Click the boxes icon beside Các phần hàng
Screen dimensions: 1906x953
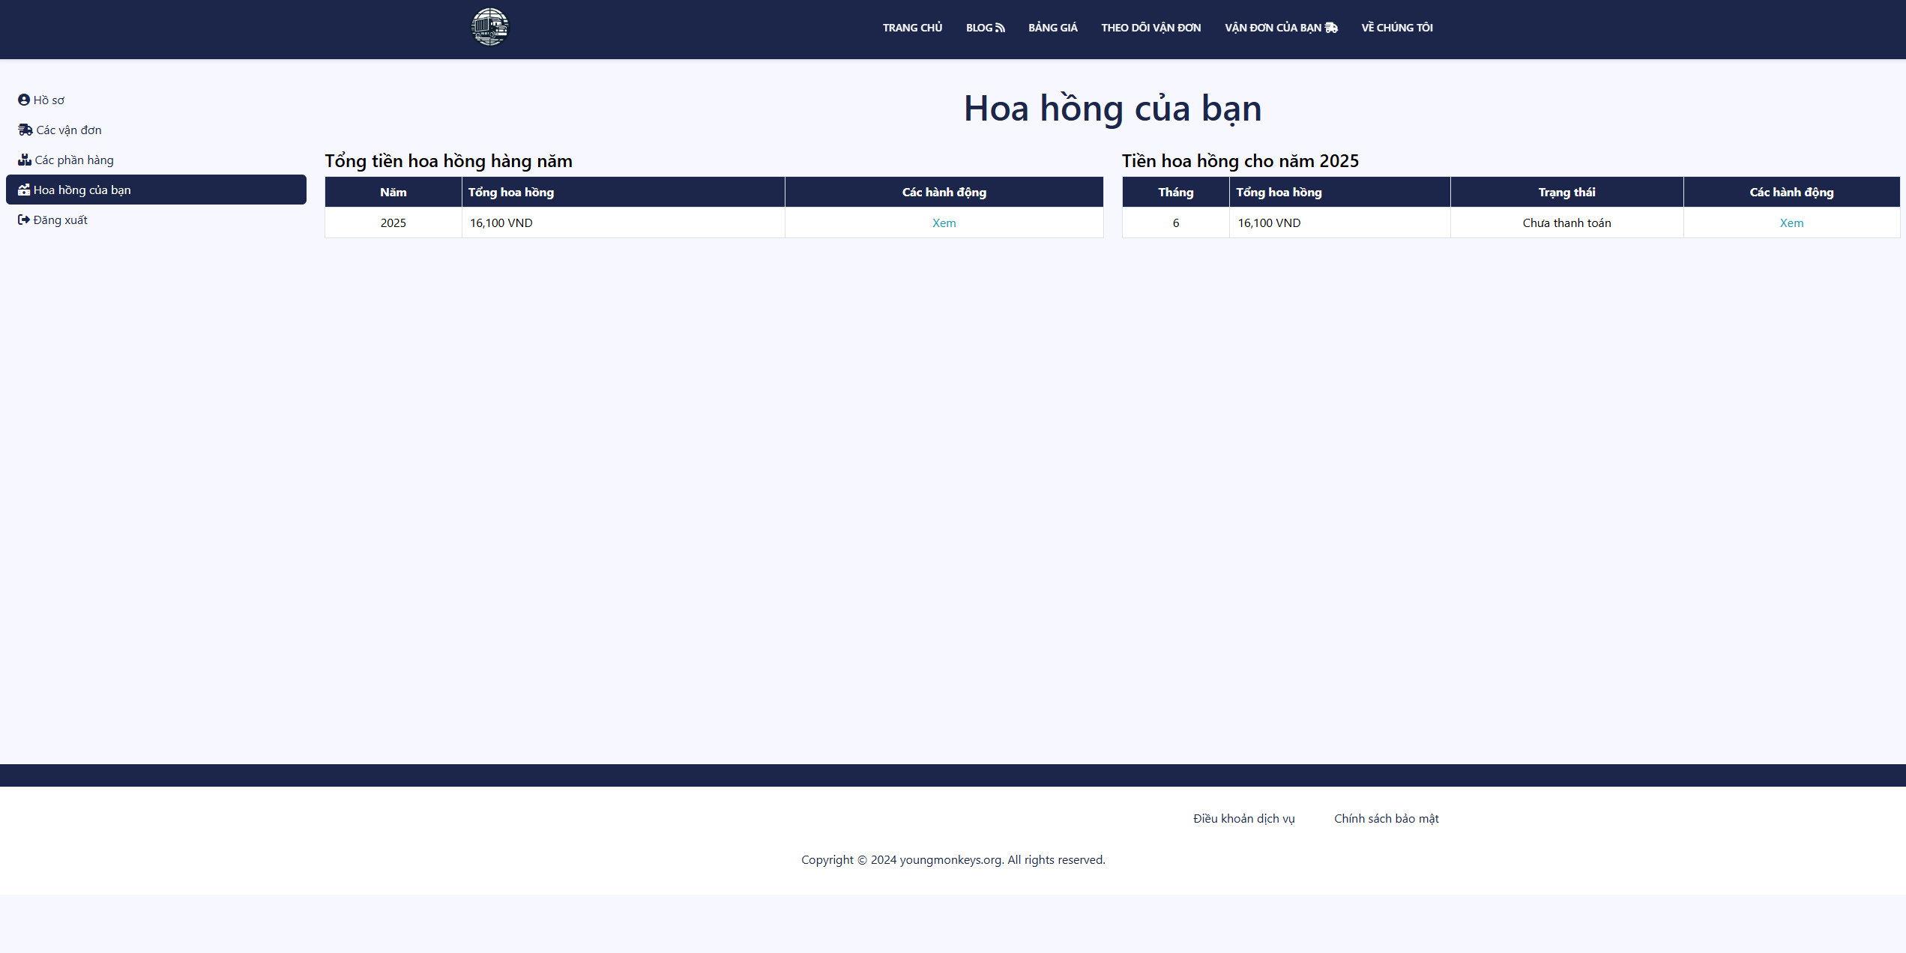tap(25, 160)
